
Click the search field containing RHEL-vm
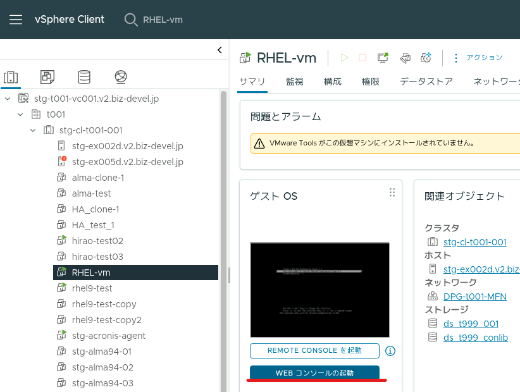coord(163,20)
